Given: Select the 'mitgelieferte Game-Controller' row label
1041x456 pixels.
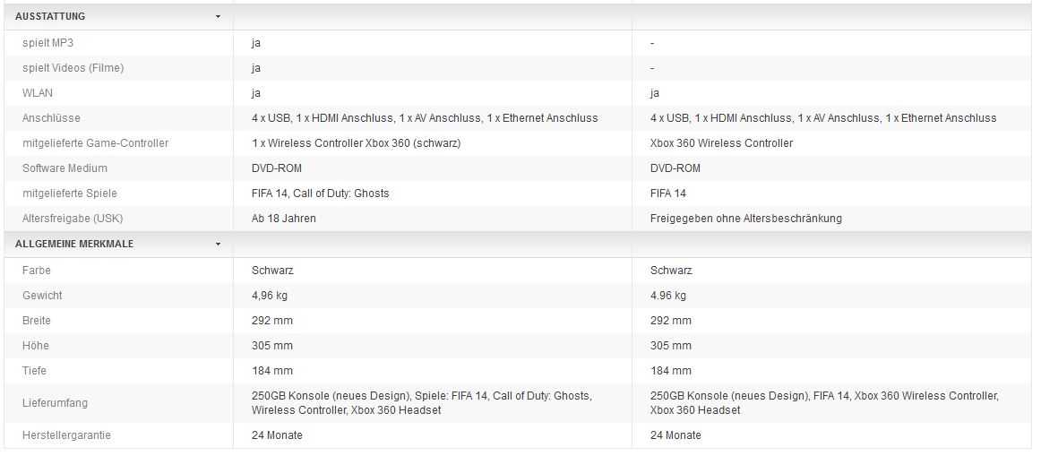Looking at the screenshot, I should (x=96, y=143).
